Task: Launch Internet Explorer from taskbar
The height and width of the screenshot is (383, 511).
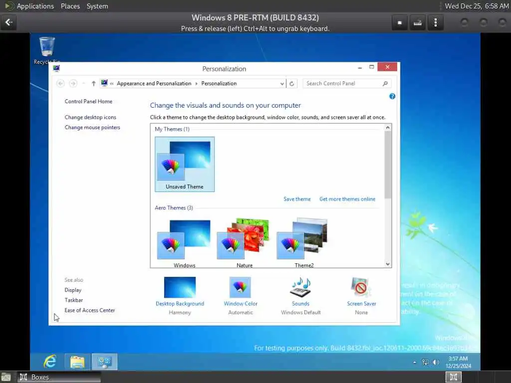Action: pos(50,362)
